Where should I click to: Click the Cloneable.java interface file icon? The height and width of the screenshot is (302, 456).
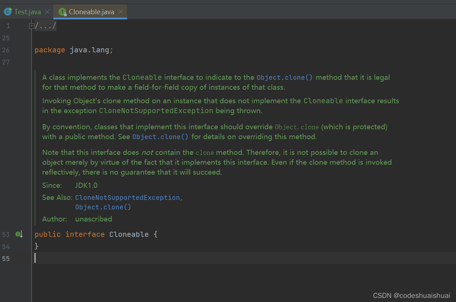click(x=63, y=12)
